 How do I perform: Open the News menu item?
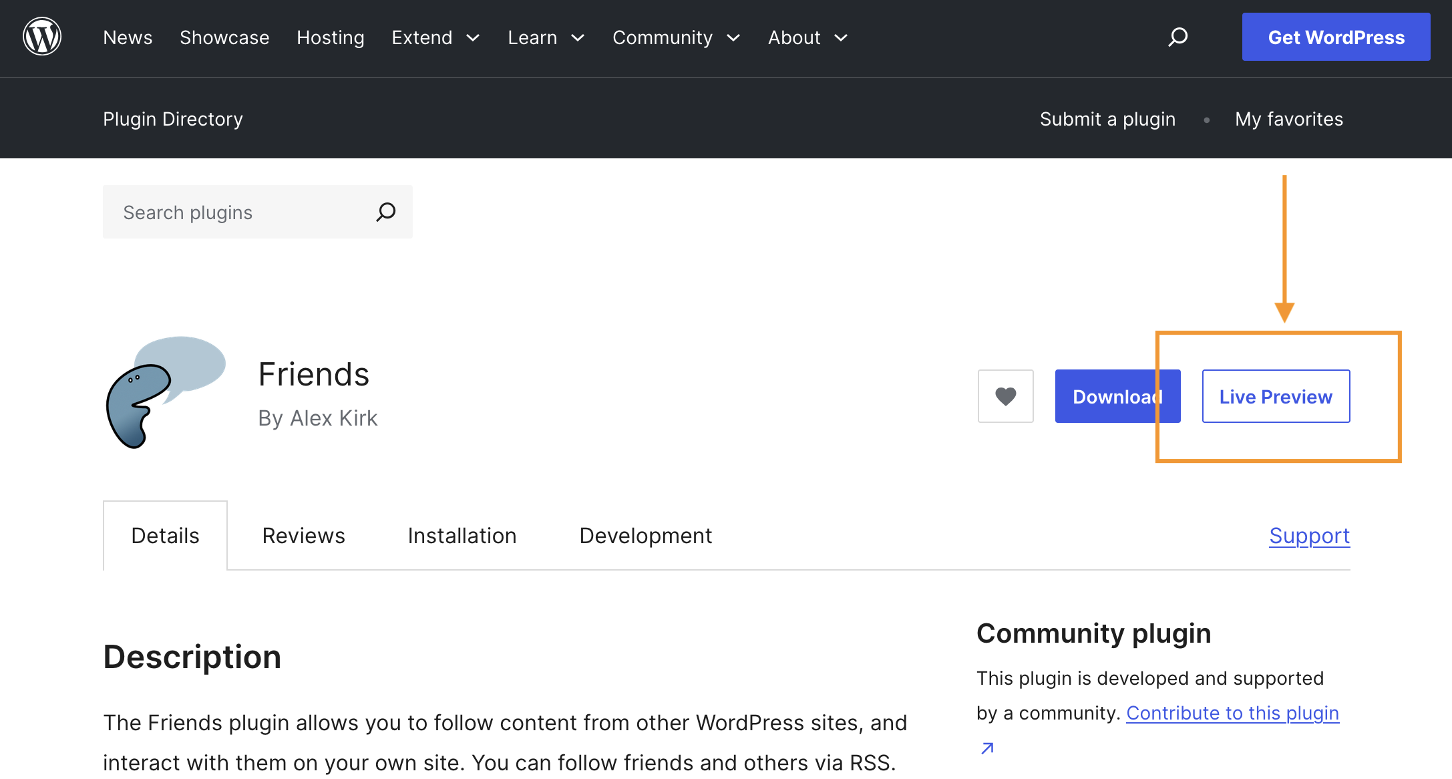(128, 37)
